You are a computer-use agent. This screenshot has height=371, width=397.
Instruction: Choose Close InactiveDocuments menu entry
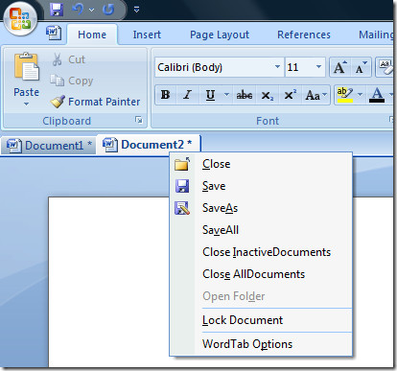pyautogui.click(x=262, y=252)
